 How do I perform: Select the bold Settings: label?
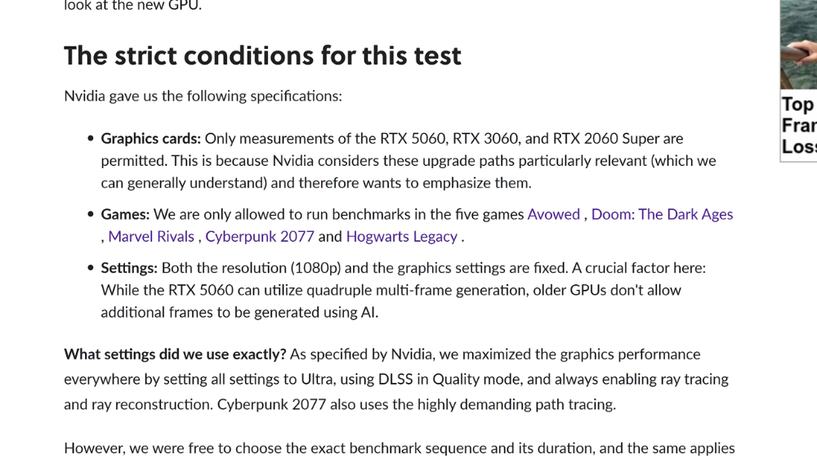click(x=129, y=268)
